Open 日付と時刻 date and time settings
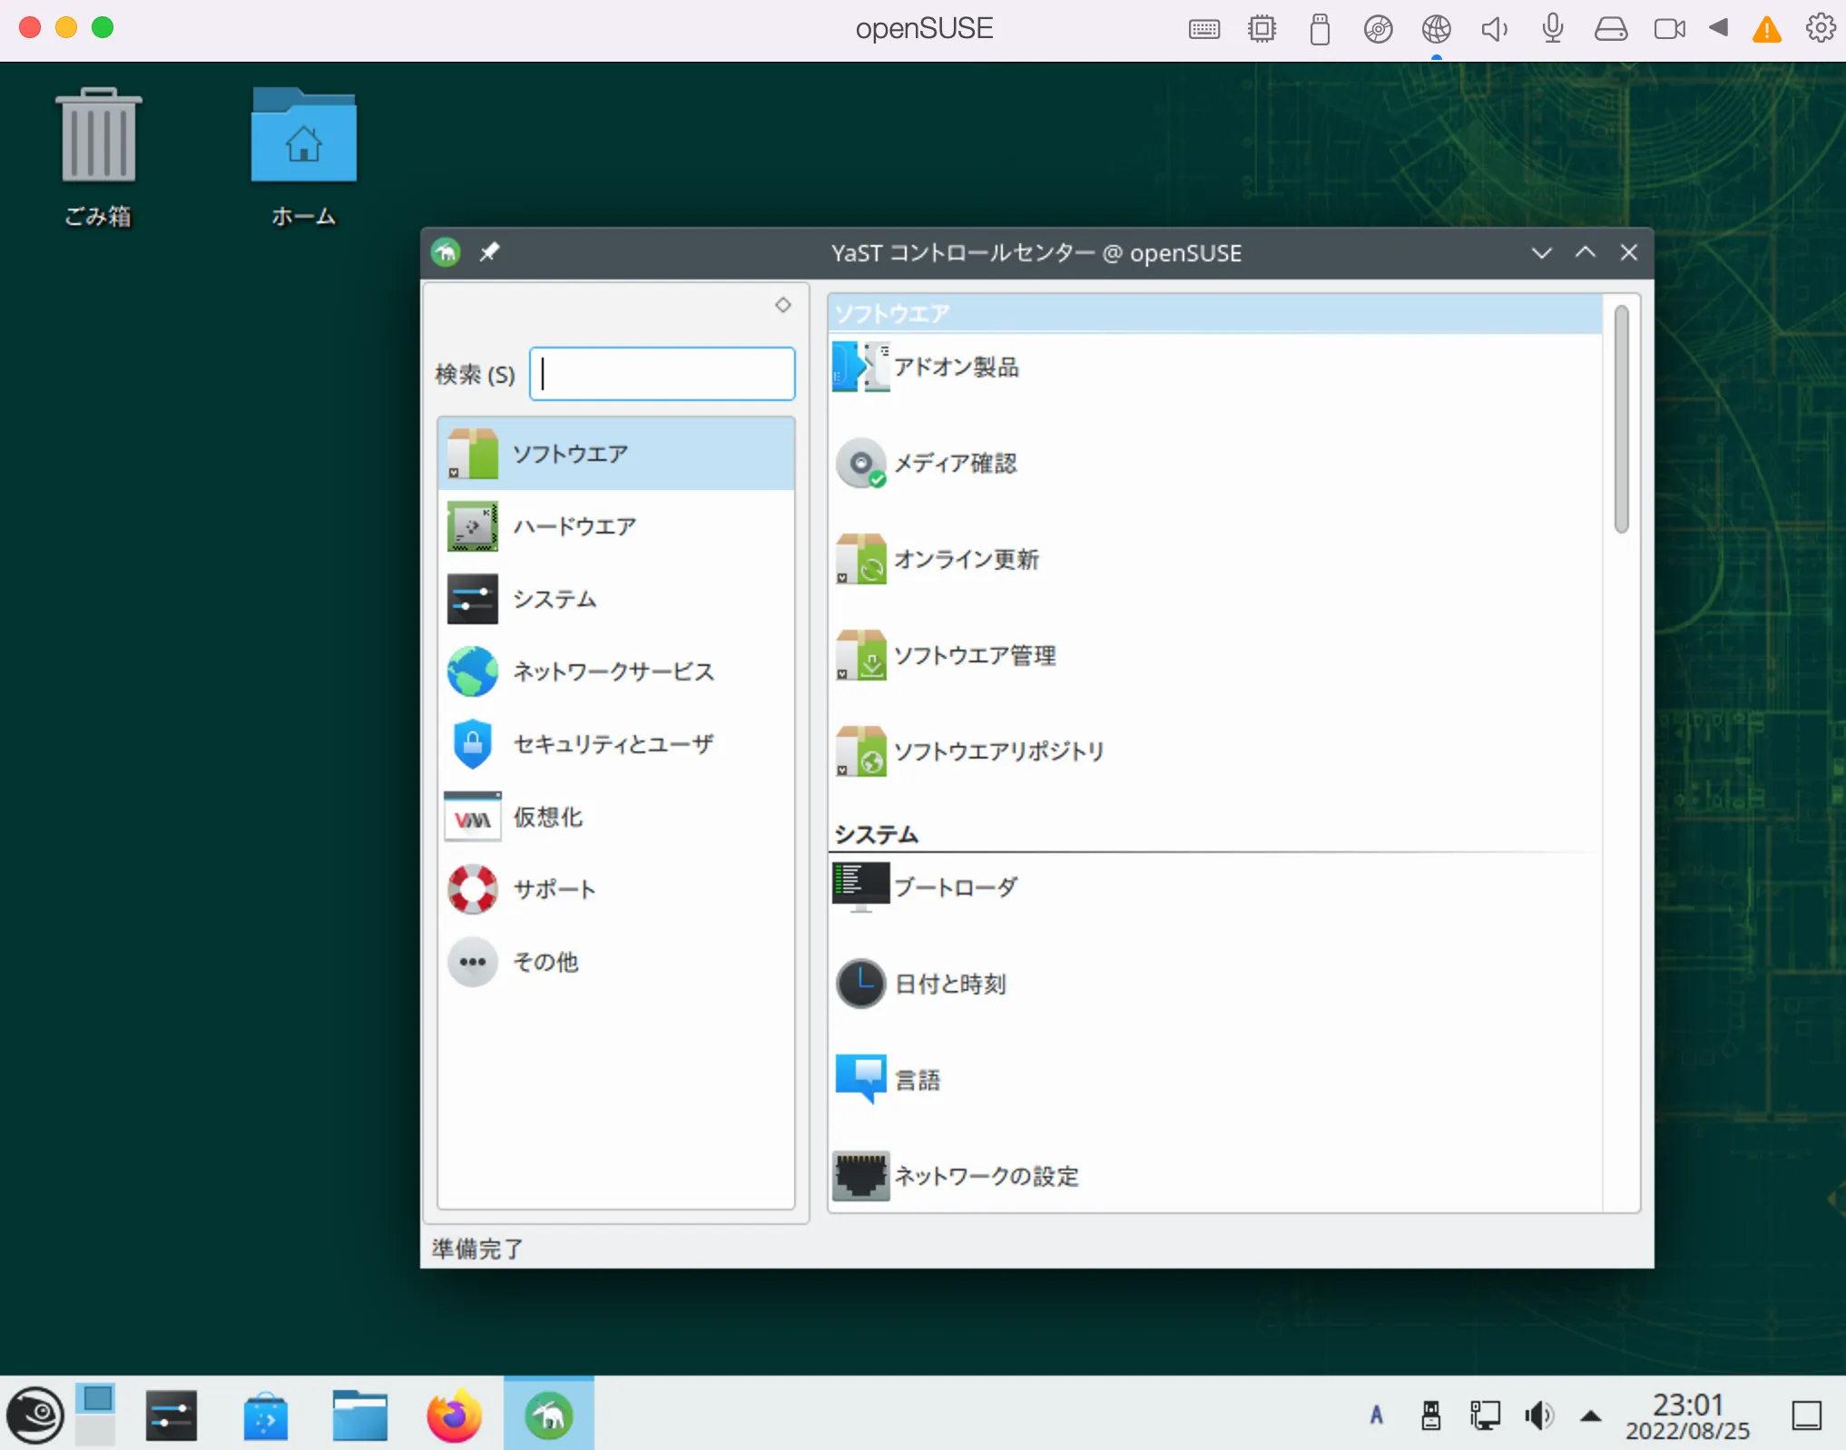 click(x=949, y=985)
